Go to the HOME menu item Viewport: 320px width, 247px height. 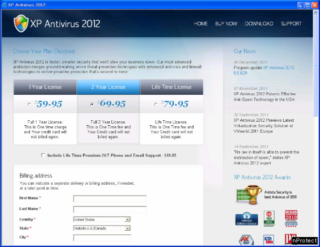(200, 23)
